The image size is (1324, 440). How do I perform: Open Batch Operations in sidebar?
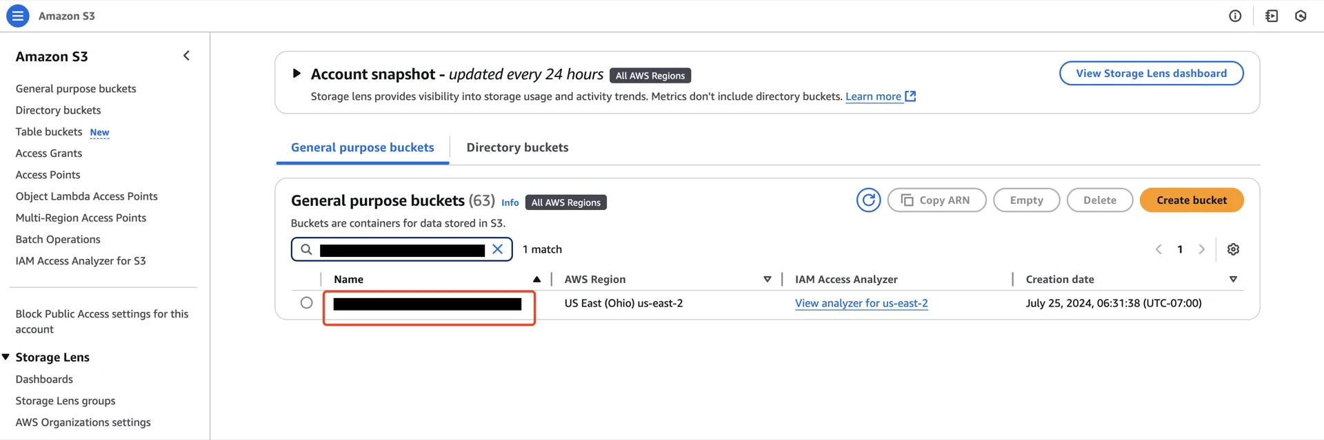[x=58, y=240]
